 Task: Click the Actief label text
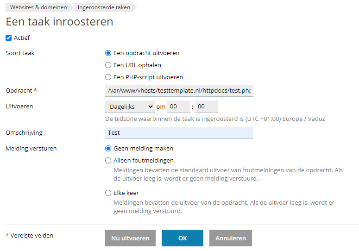(x=22, y=38)
